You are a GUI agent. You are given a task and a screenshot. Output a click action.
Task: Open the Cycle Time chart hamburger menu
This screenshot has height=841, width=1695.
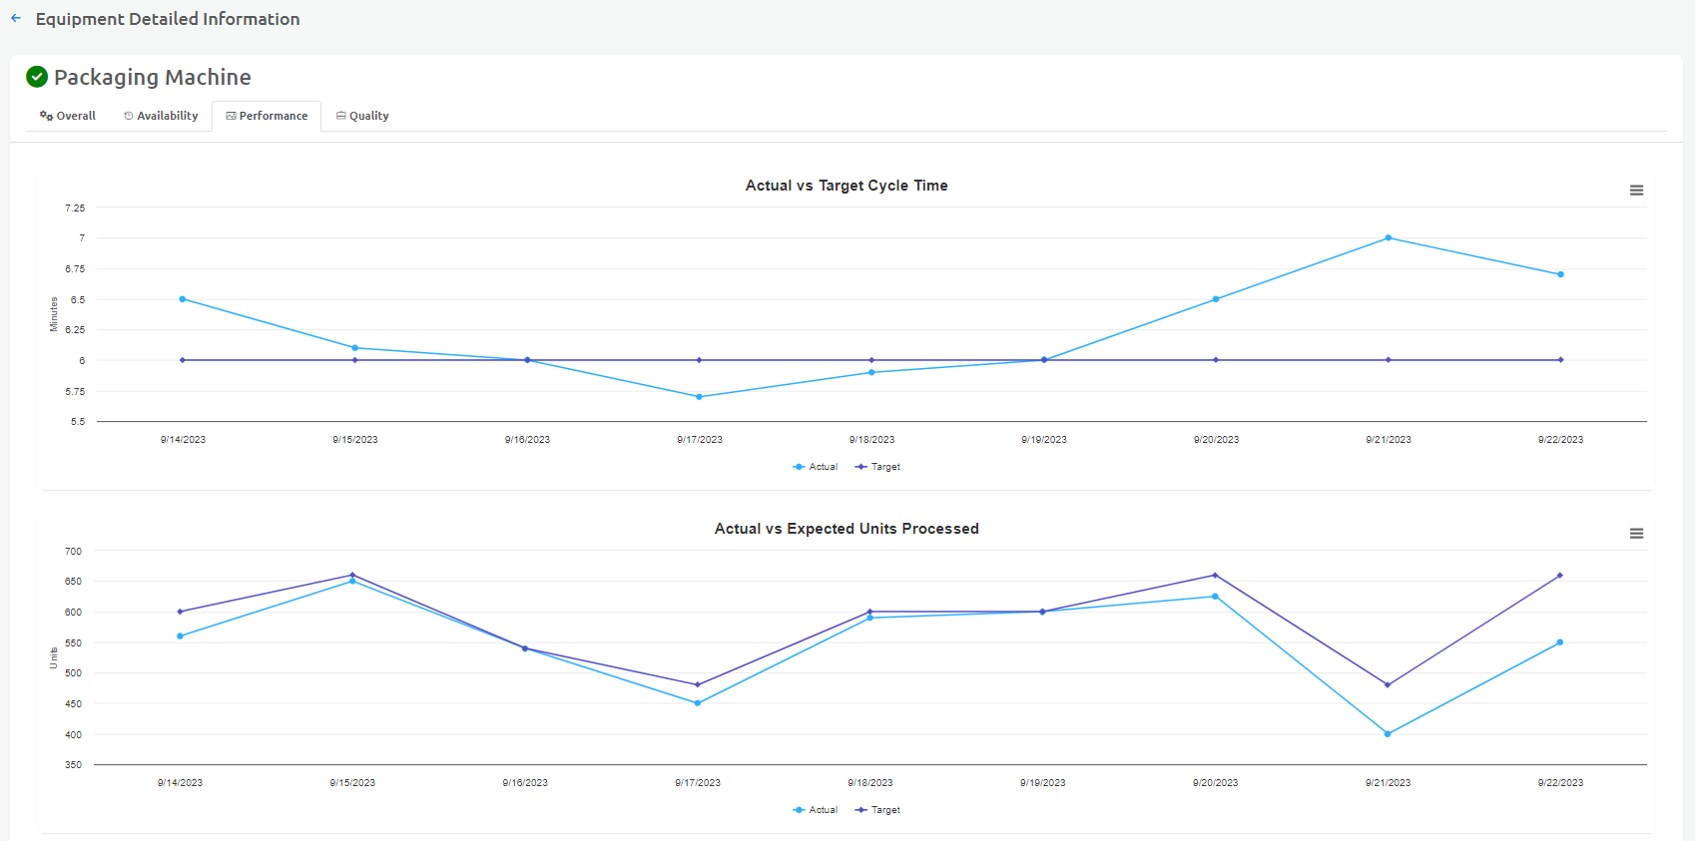[1636, 191]
